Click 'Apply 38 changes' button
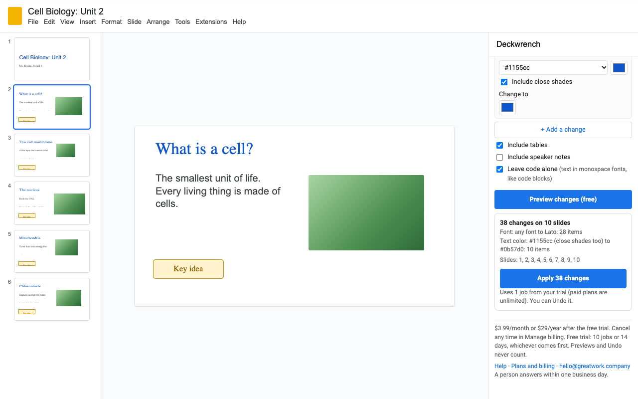 pyautogui.click(x=563, y=278)
